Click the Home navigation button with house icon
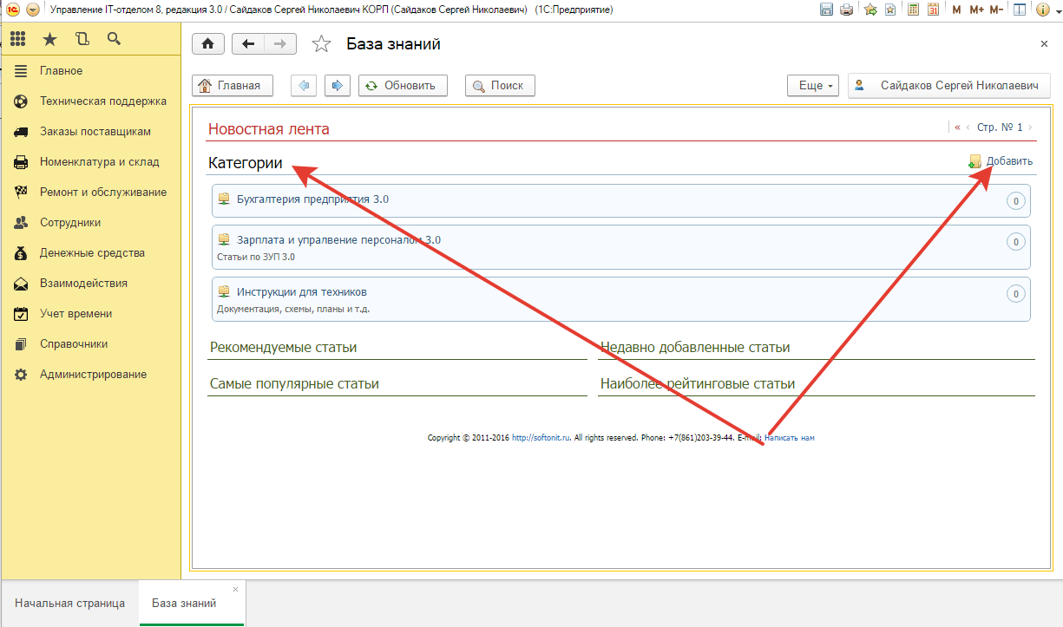1063x627 pixels. point(208,44)
